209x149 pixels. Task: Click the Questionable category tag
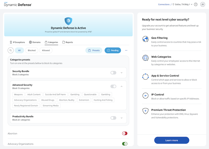90,95
